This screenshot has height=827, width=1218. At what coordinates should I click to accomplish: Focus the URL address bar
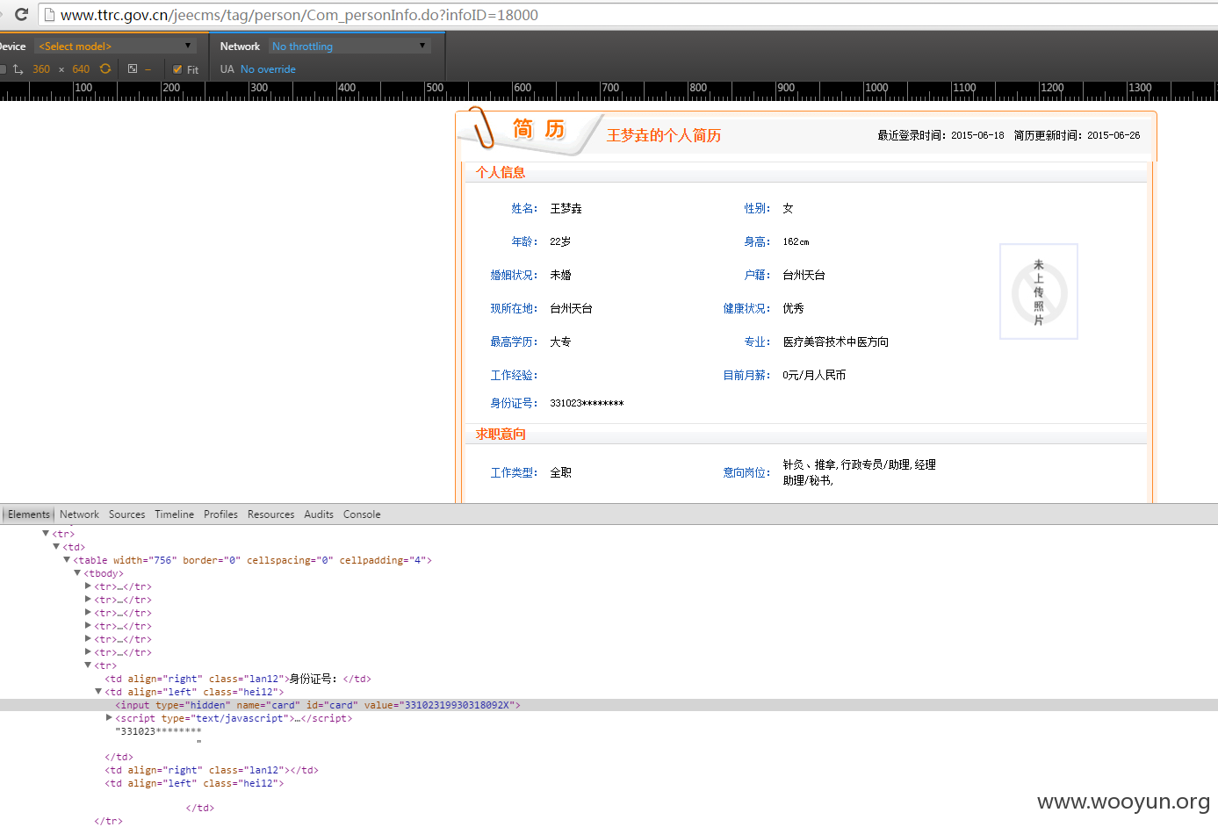coord(628,15)
